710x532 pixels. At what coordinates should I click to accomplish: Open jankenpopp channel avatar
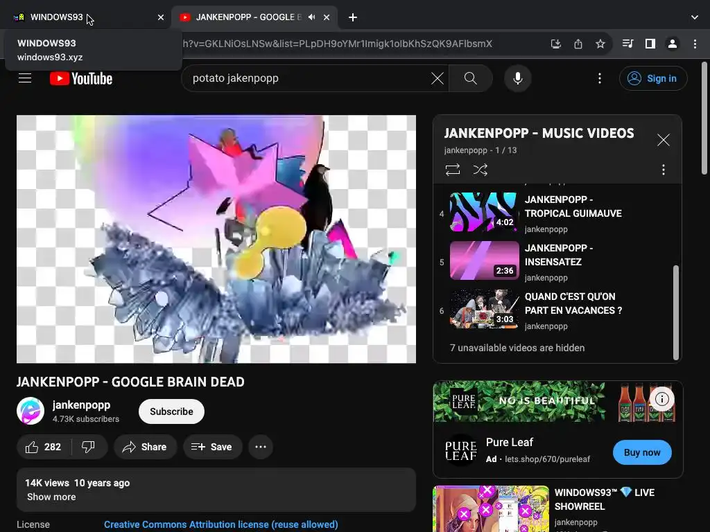click(31, 411)
